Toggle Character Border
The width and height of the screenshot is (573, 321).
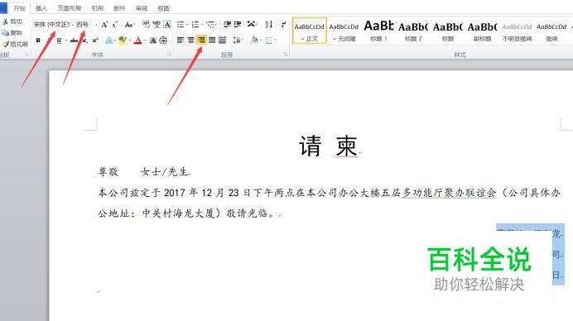tap(167, 25)
